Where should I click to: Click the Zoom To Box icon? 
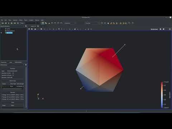click(x=108, y=23)
